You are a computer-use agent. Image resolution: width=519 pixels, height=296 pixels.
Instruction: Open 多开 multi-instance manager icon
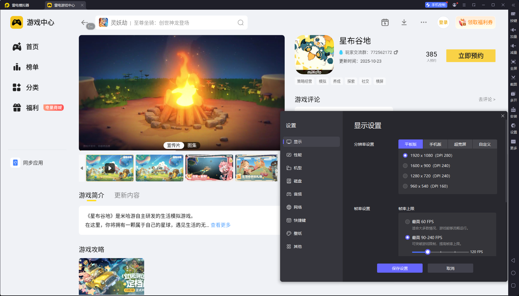[x=513, y=97]
